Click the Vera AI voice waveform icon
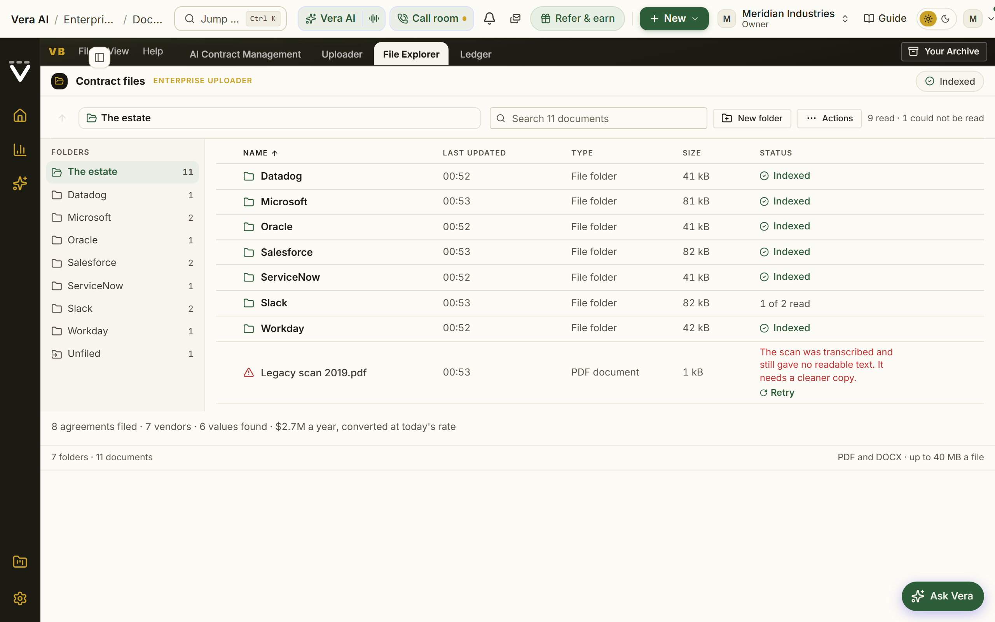 [x=374, y=19]
